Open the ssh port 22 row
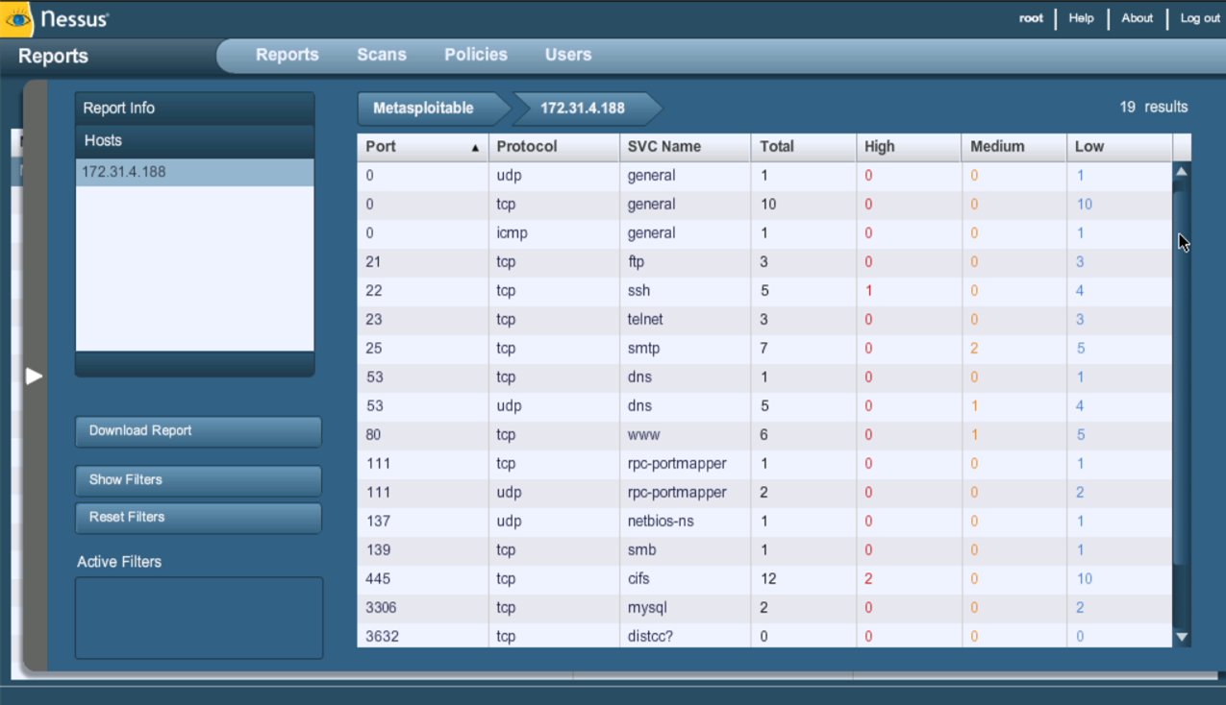This screenshot has height=705, width=1226. [x=764, y=291]
